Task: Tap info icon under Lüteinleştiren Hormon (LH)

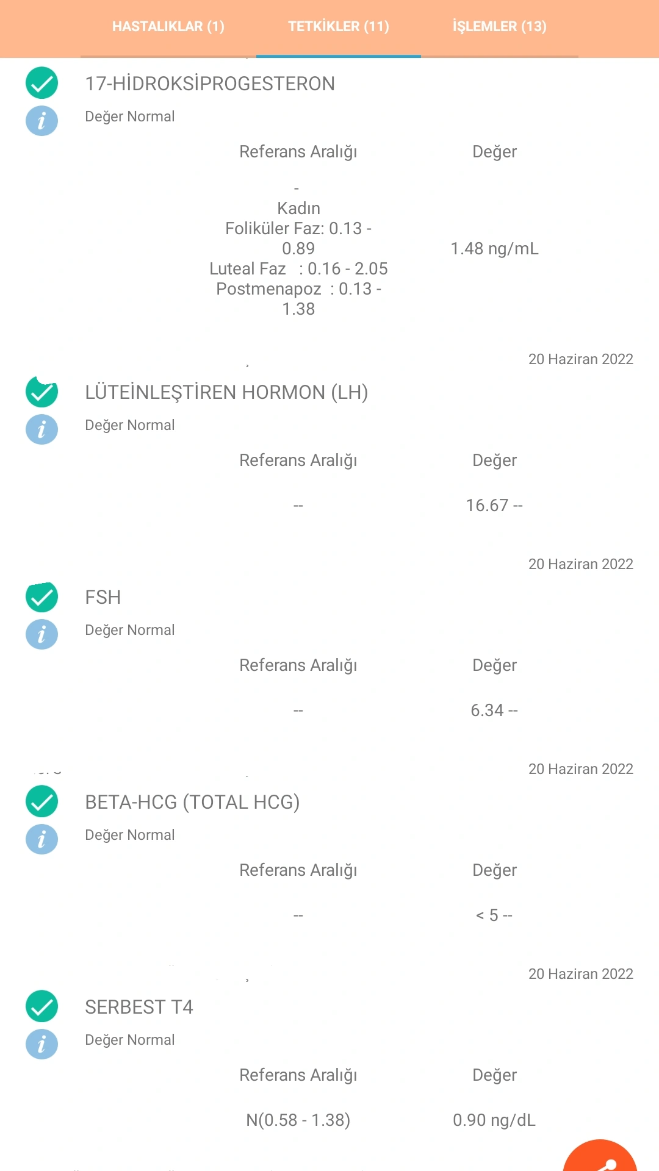Action: (41, 429)
